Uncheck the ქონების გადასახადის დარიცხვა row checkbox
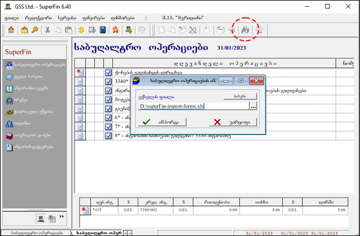The height and width of the screenshot is (236, 360). pyautogui.click(x=108, y=73)
